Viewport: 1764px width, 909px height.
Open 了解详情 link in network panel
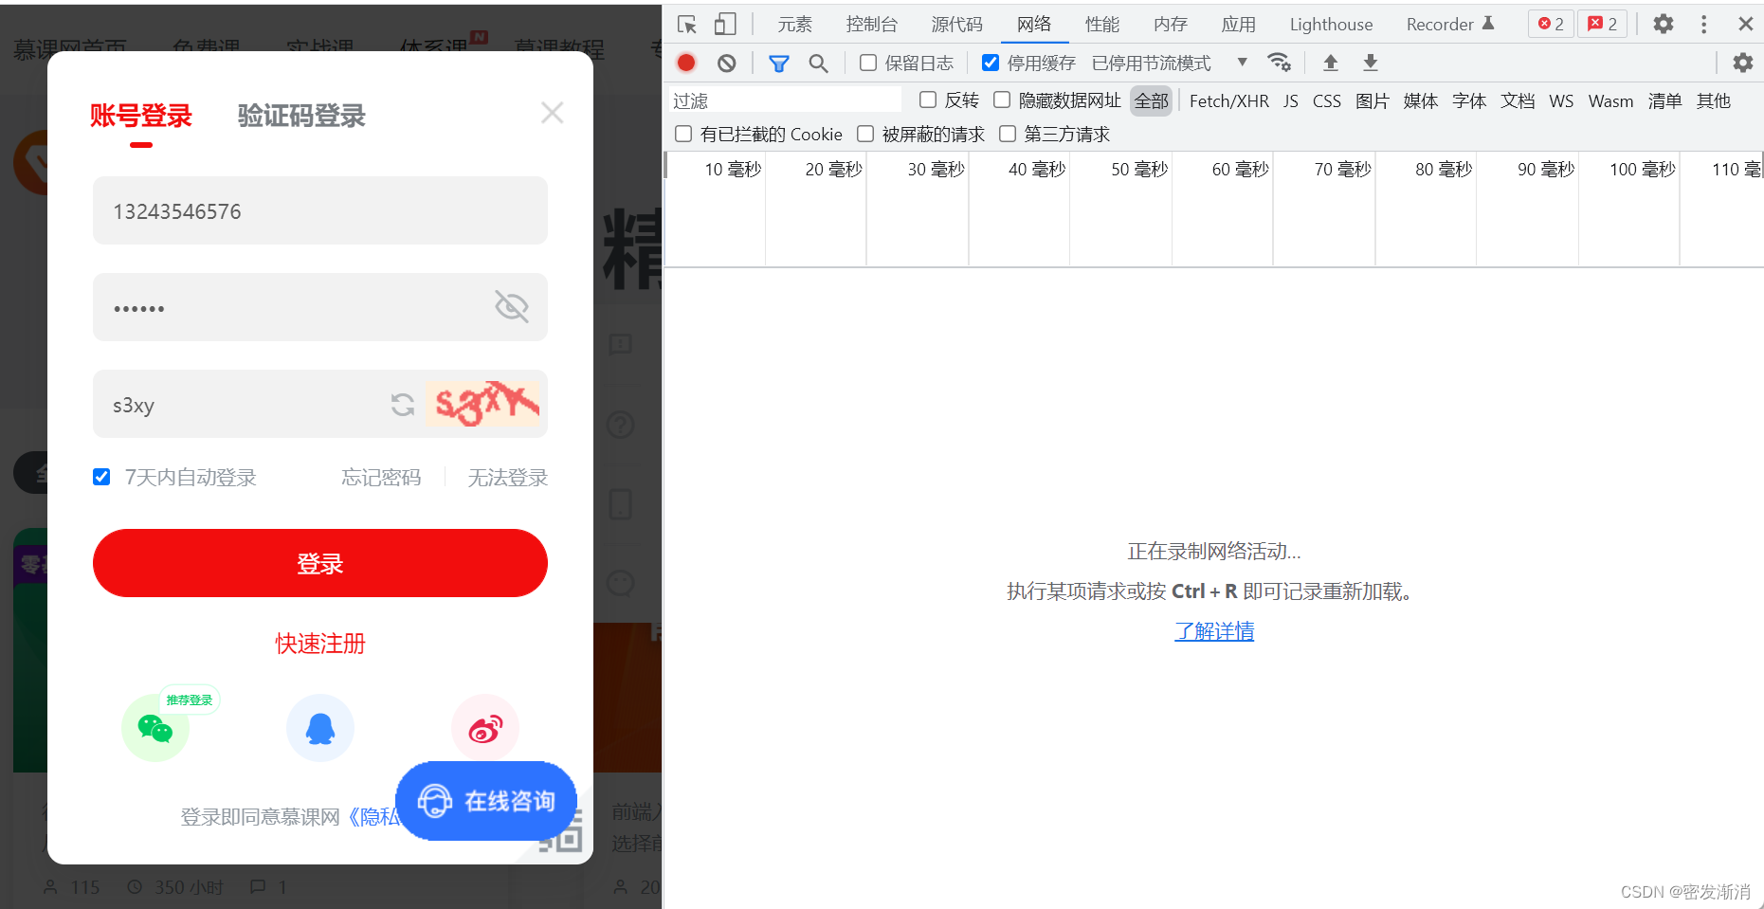pos(1214,631)
